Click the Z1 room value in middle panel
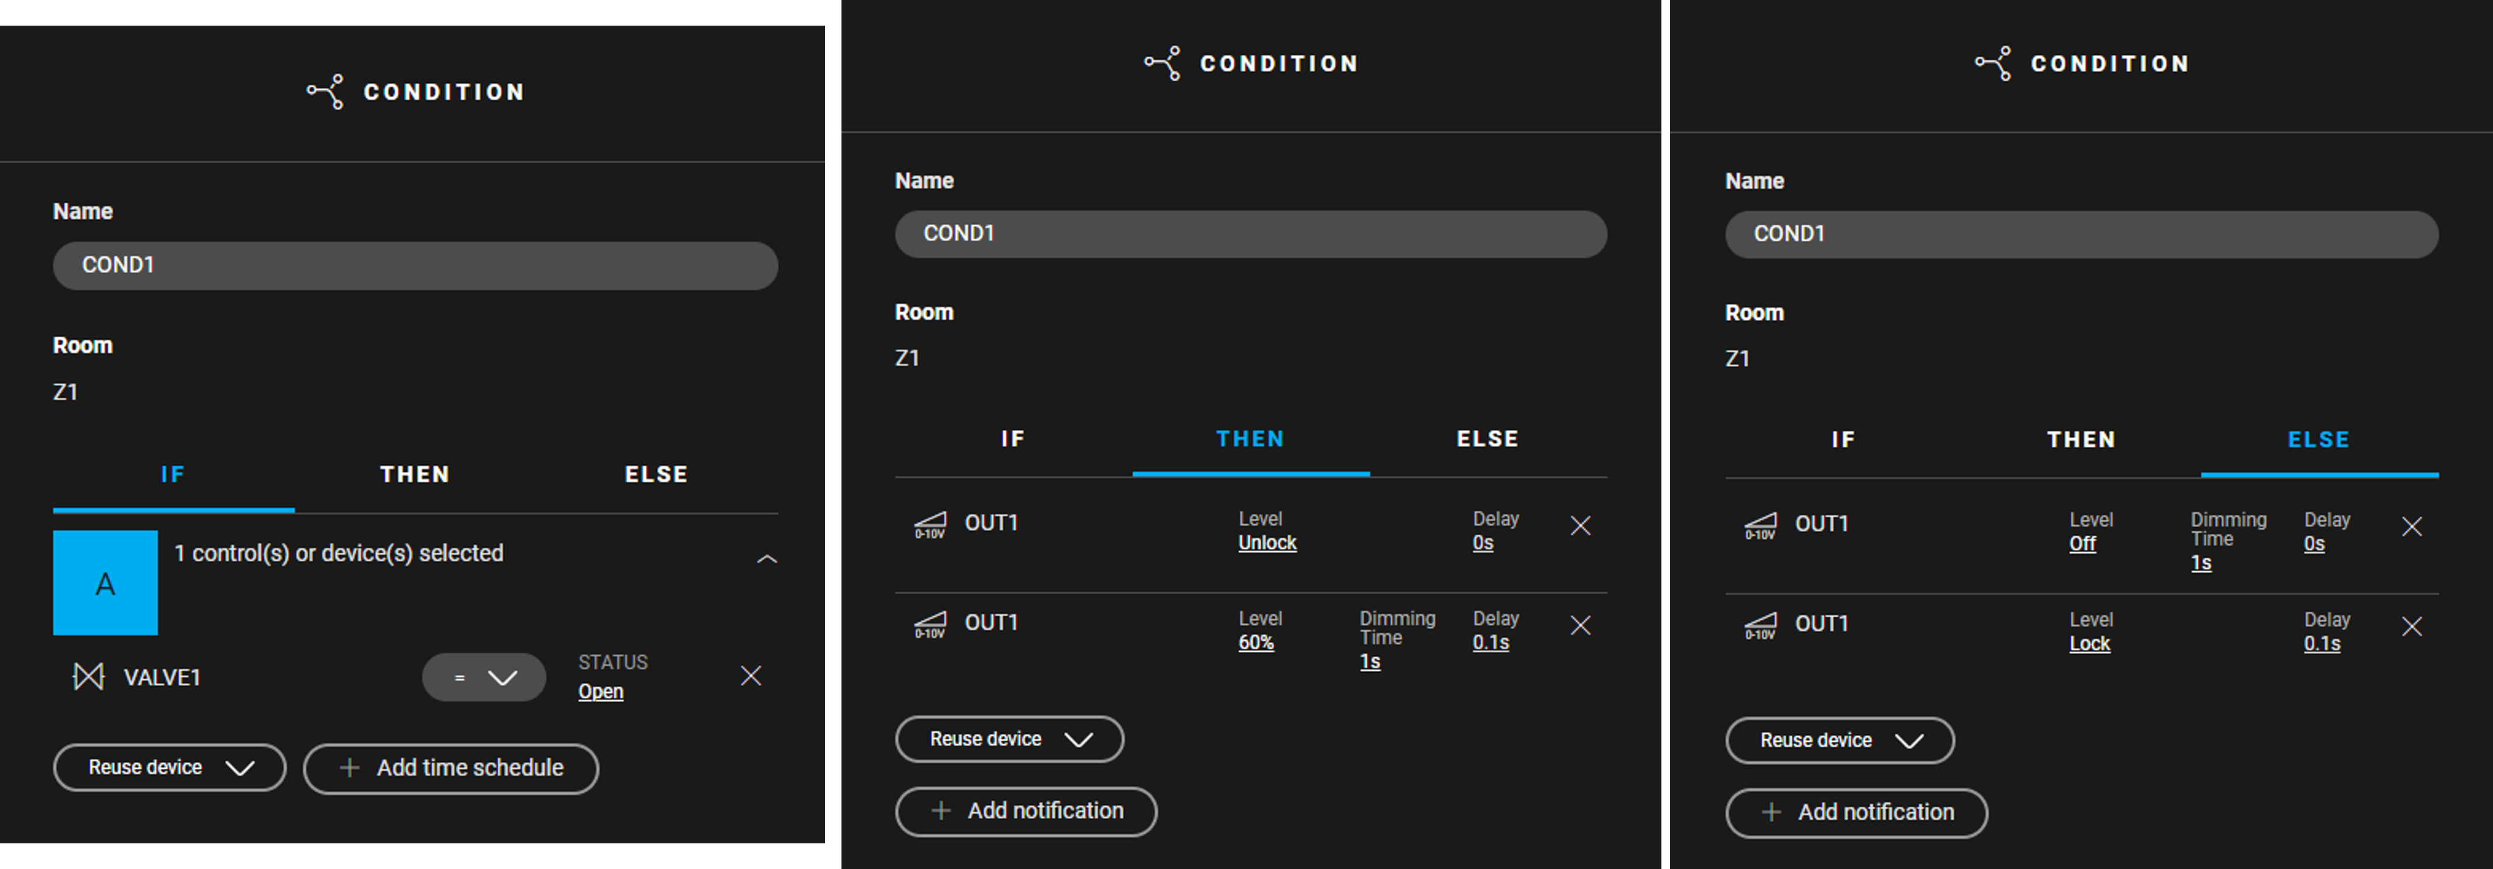This screenshot has width=2493, height=869. click(907, 358)
